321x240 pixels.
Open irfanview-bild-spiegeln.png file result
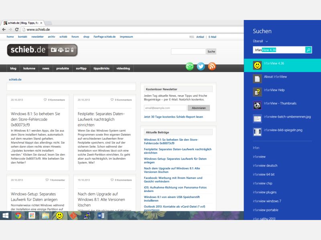(x=282, y=132)
